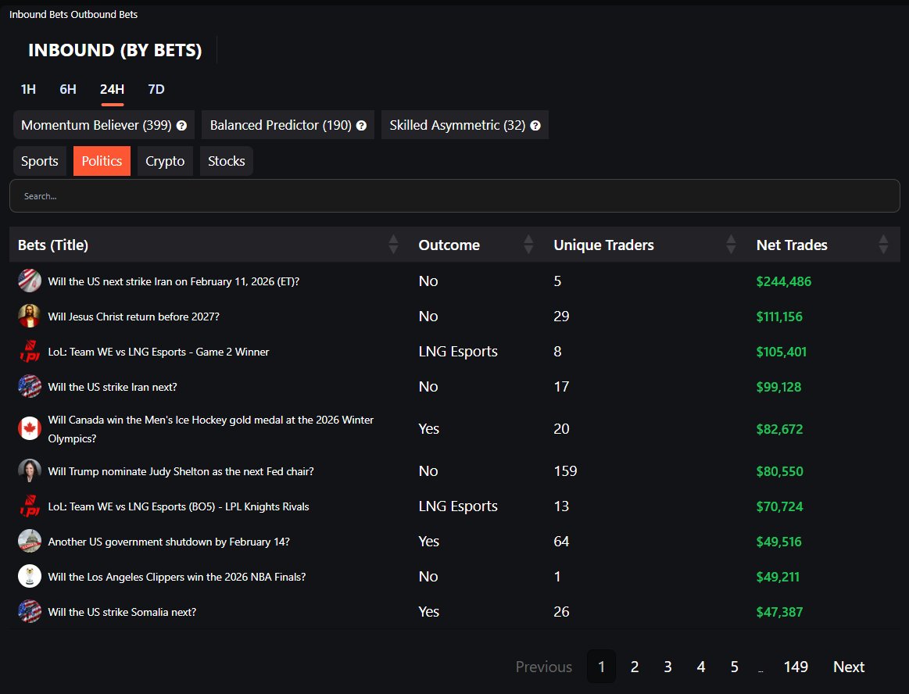Viewport: 909px width, 694px height.
Task: Sort table by Net Trades column arrows
Action: point(883,245)
